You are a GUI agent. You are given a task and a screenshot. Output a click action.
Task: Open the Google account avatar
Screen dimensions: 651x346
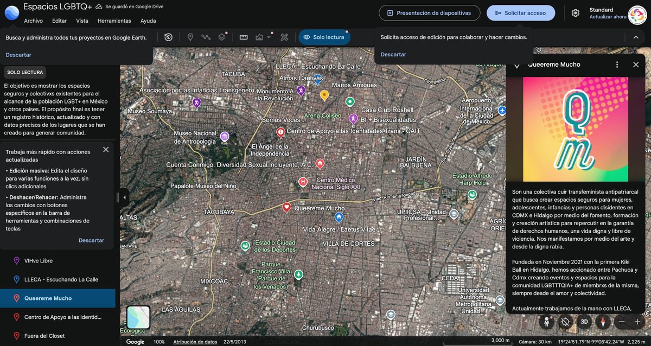point(637,15)
